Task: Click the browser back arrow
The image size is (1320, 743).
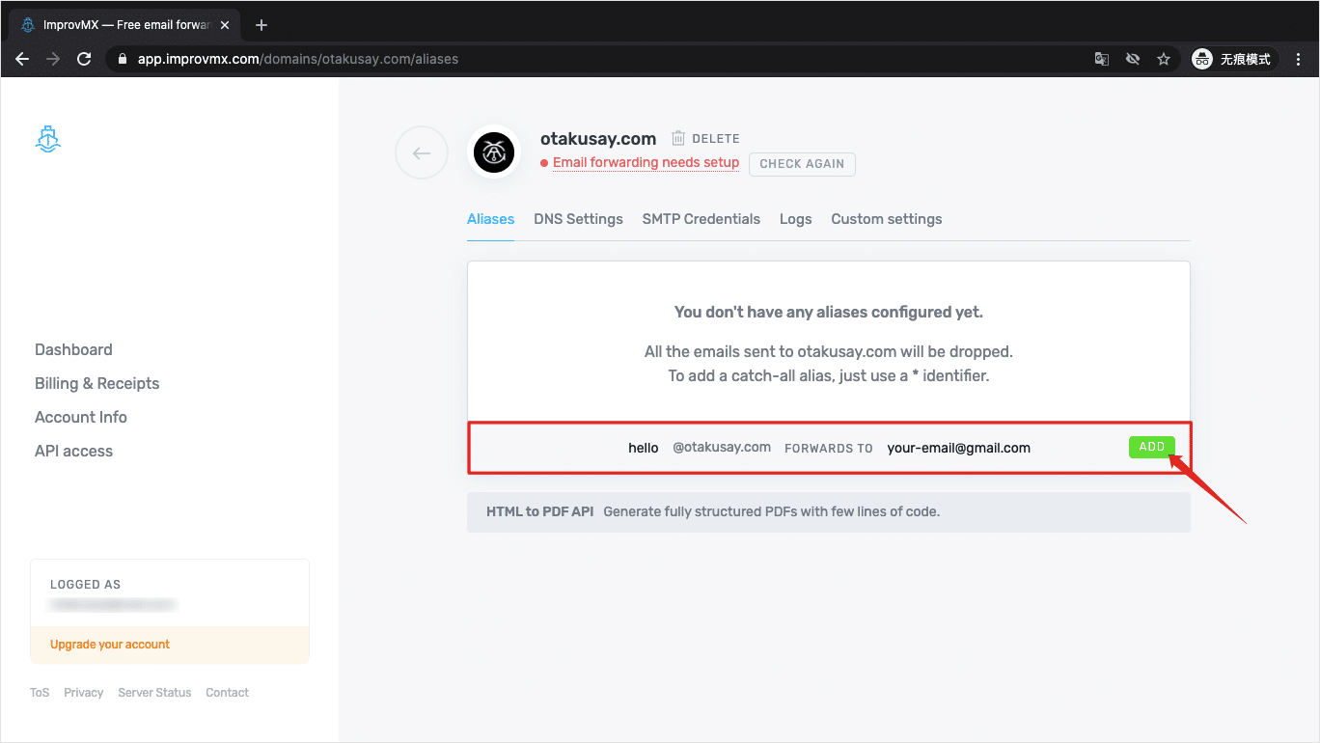Action: pyautogui.click(x=22, y=59)
